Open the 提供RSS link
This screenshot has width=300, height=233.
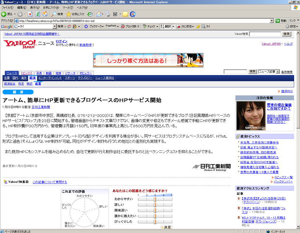(x=287, y=91)
